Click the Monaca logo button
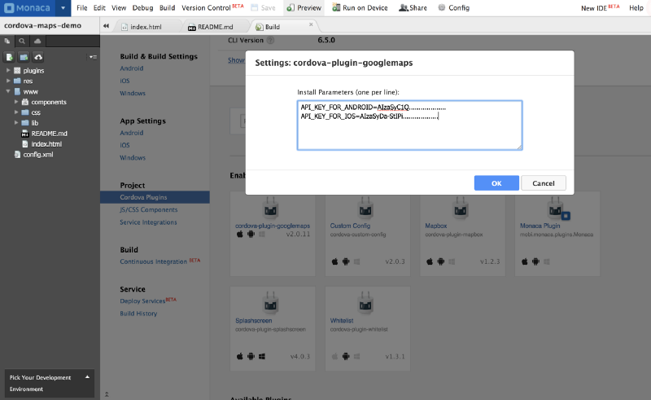 point(27,8)
